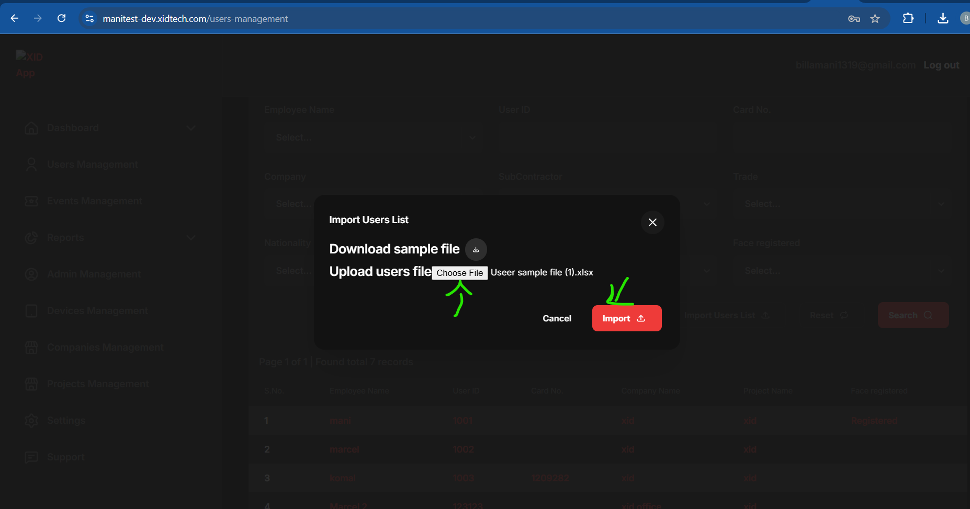Click the download sample file icon

[476, 249]
